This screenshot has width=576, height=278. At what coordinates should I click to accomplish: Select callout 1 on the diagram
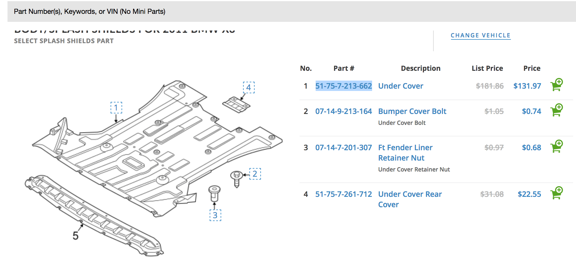(116, 108)
